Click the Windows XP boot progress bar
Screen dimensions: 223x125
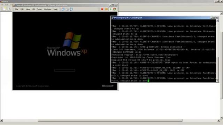(x=65, y=70)
